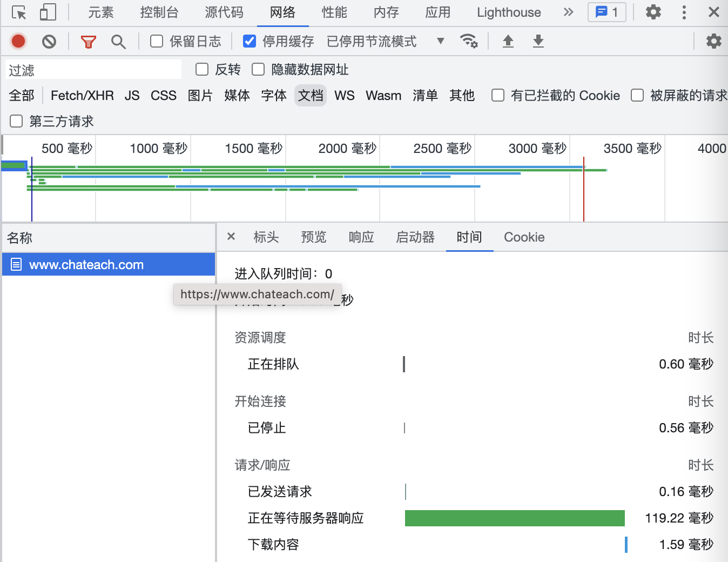The height and width of the screenshot is (562, 728).
Task: Filter requests by 清单 type
Action: click(425, 96)
